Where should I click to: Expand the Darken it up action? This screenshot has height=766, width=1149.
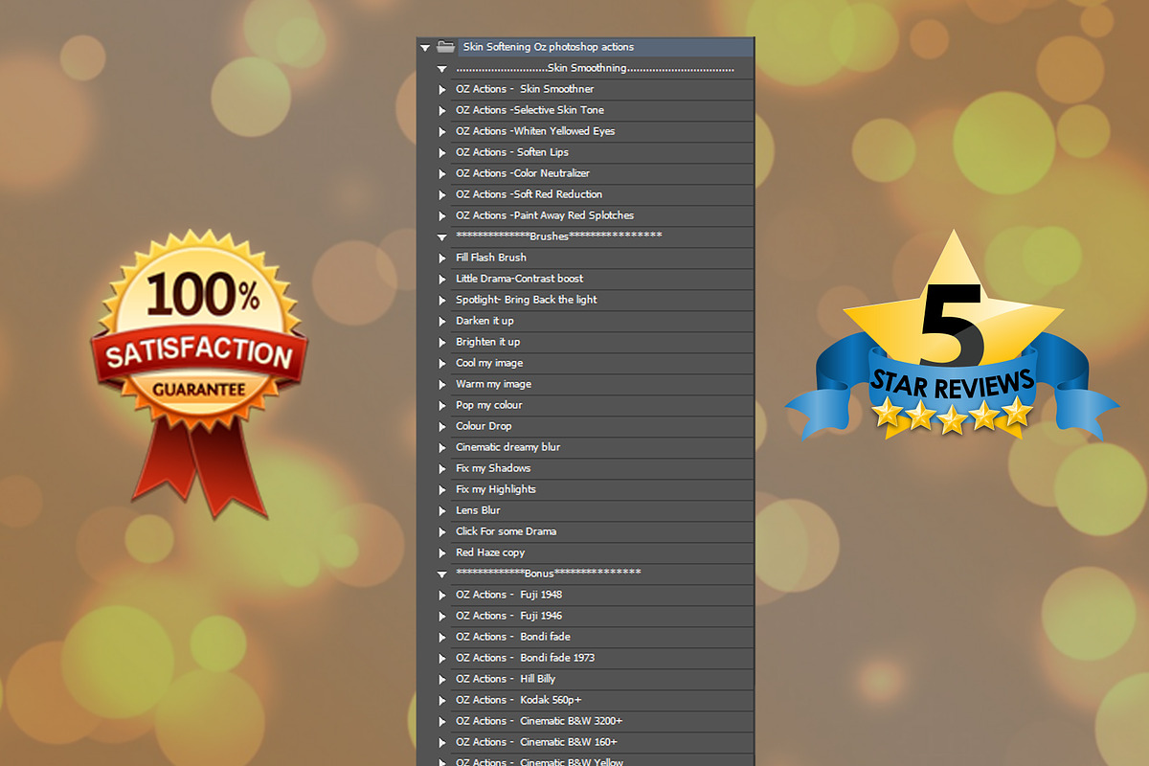[x=442, y=321]
